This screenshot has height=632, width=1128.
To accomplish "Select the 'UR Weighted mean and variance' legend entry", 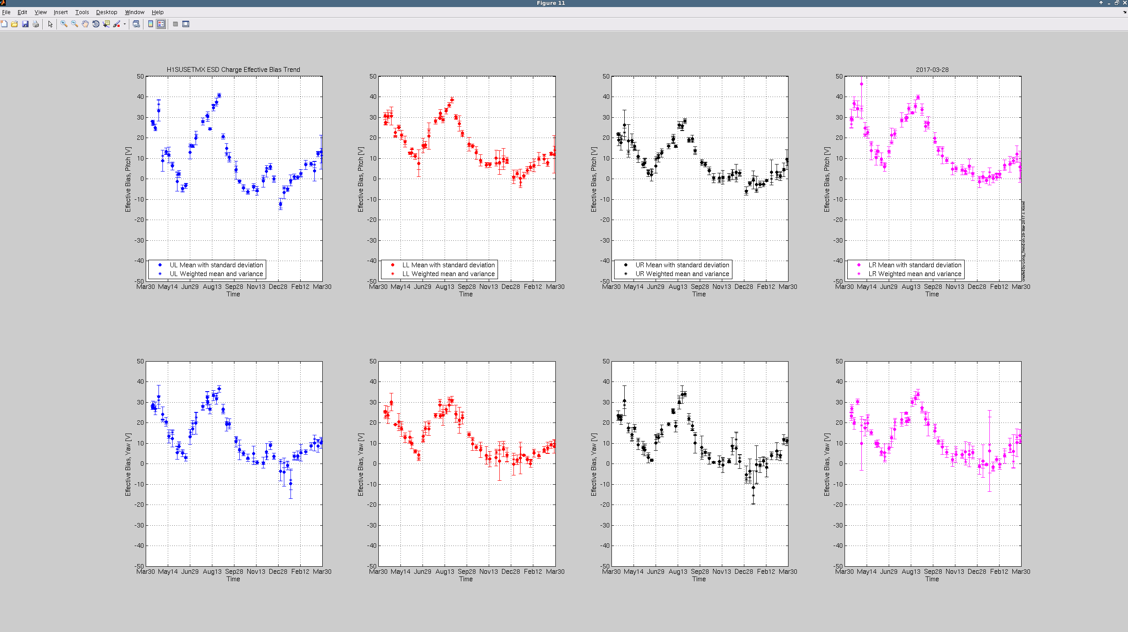I will coord(682,274).
